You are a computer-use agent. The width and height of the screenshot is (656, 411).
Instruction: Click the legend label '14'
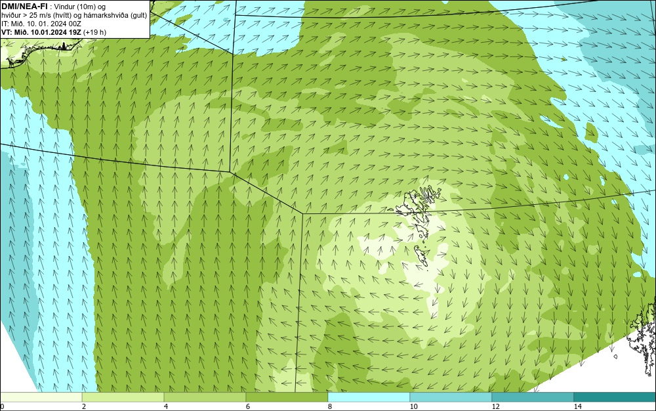[x=577, y=406]
